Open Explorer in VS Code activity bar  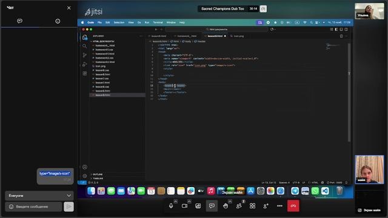point(85,38)
